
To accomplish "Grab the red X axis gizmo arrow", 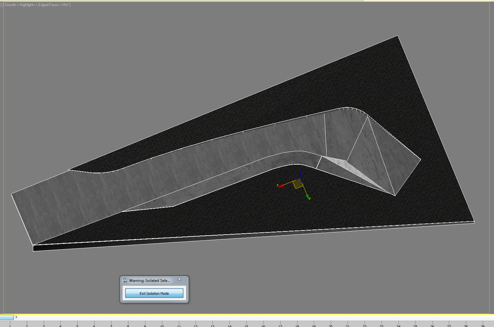I will click(x=281, y=185).
